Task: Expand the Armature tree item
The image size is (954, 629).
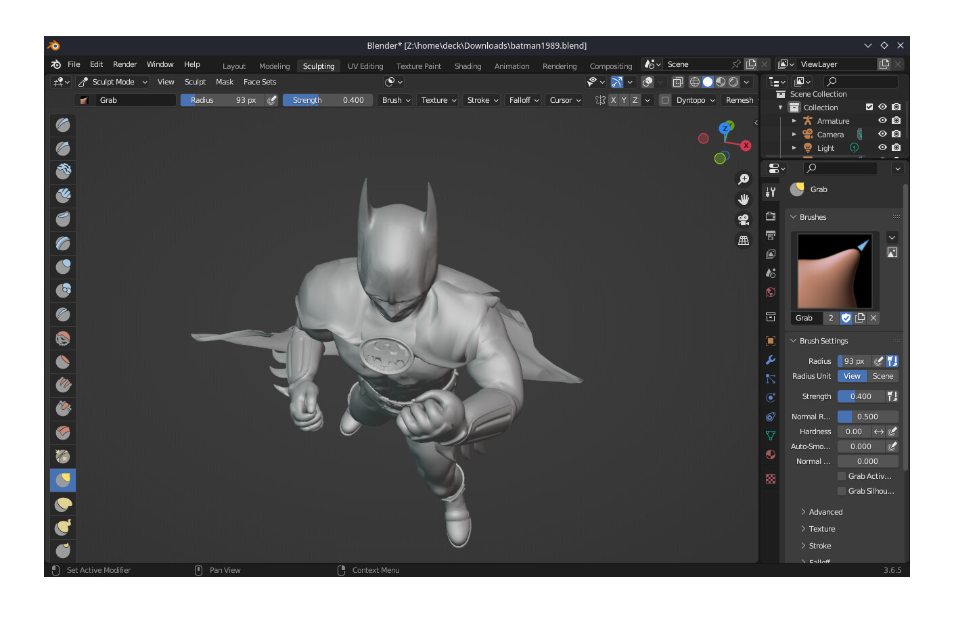Action: point(794,120)
